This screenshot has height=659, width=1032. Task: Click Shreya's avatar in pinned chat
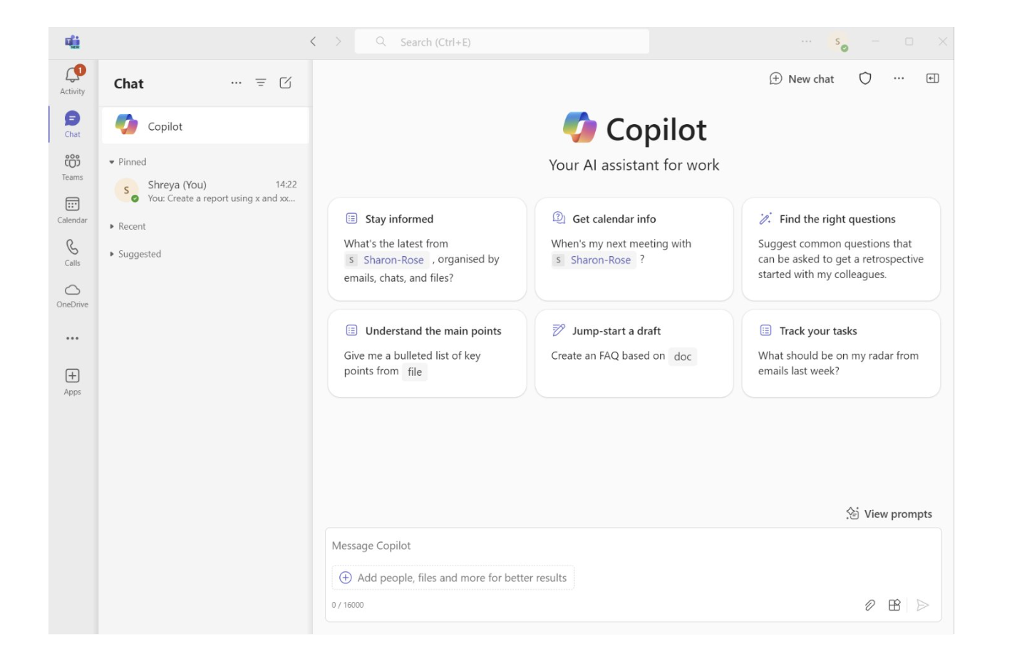point(127,190)
